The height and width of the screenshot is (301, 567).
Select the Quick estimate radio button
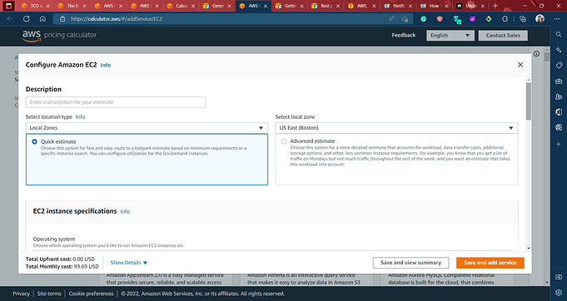pyautogui.click(x=35, y=142)
